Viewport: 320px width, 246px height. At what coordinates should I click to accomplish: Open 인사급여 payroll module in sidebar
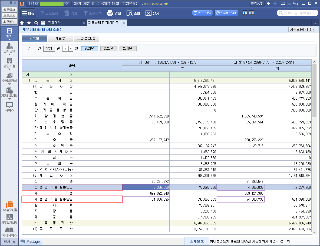tap(9, 48)
